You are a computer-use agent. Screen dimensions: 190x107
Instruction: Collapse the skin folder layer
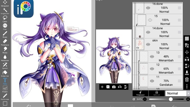pyautogui.click(x=137, y=48)
